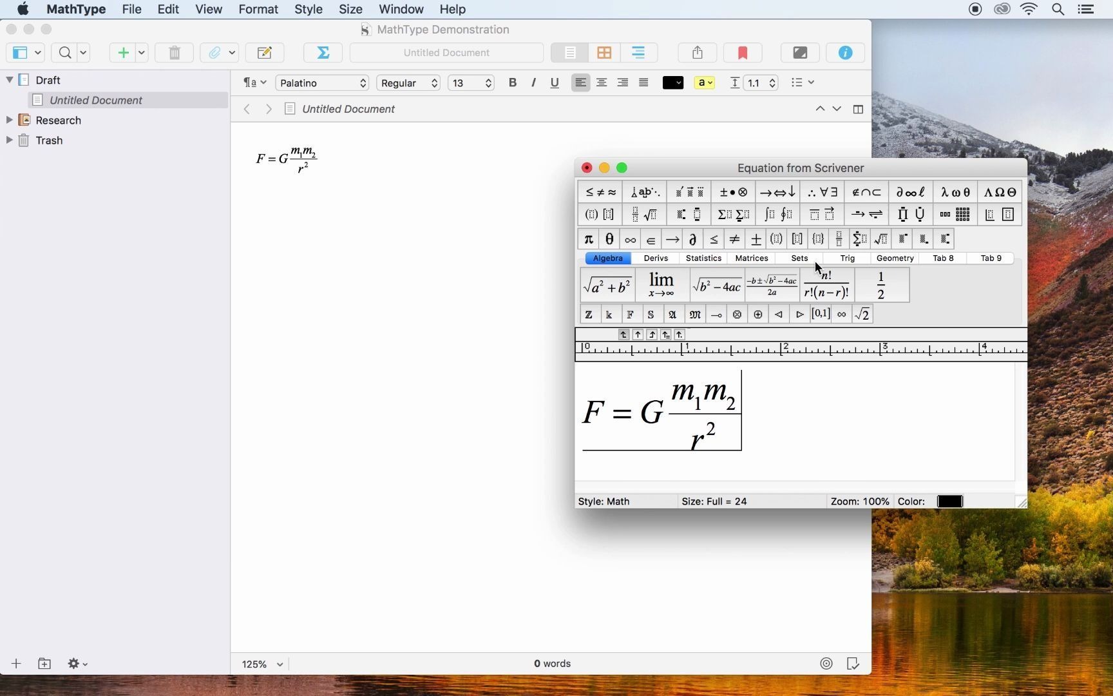Insert the theta symbol from small bar
The height and width of the screenshot is (696, 1113).
coord(609,240)
